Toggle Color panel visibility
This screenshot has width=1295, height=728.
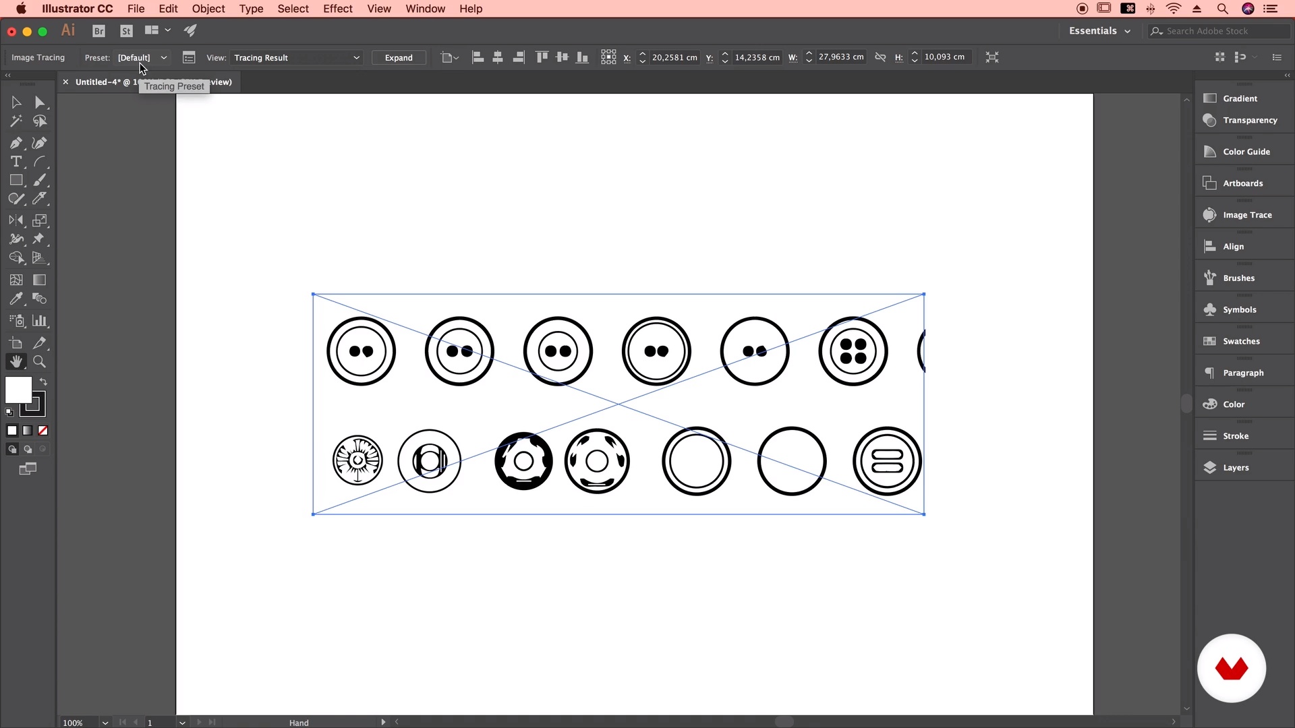(x=1233, y=404)
